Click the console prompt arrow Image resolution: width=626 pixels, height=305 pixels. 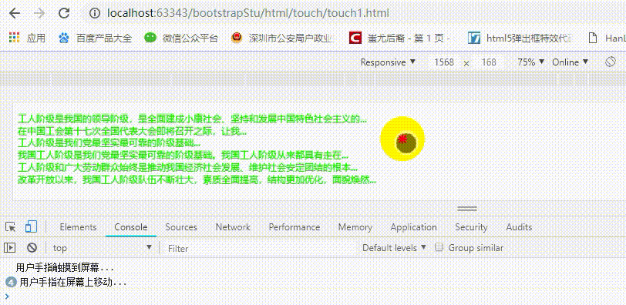coord(7,296)
